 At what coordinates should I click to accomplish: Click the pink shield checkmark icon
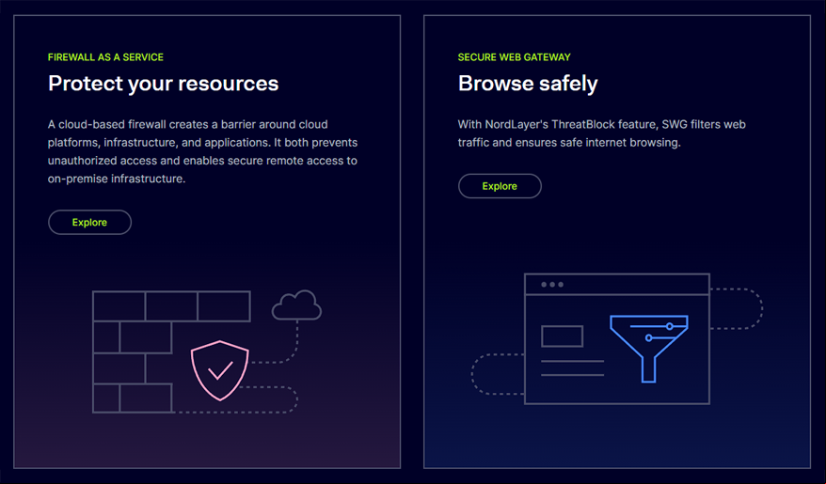click(219, 370)
